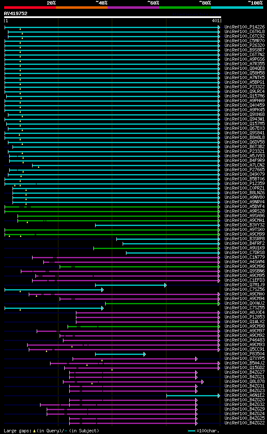Click the arrowhead ending UniRef100_C7SZ56's bar
267x434 pixels.
tap(102, 290)
